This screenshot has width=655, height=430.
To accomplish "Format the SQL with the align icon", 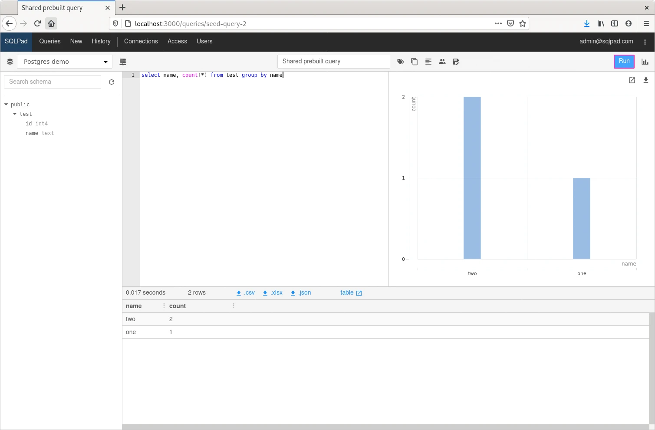I will click(428, 62).
